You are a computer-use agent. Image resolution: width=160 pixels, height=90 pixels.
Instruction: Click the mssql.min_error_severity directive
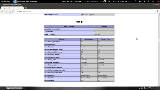53,67
